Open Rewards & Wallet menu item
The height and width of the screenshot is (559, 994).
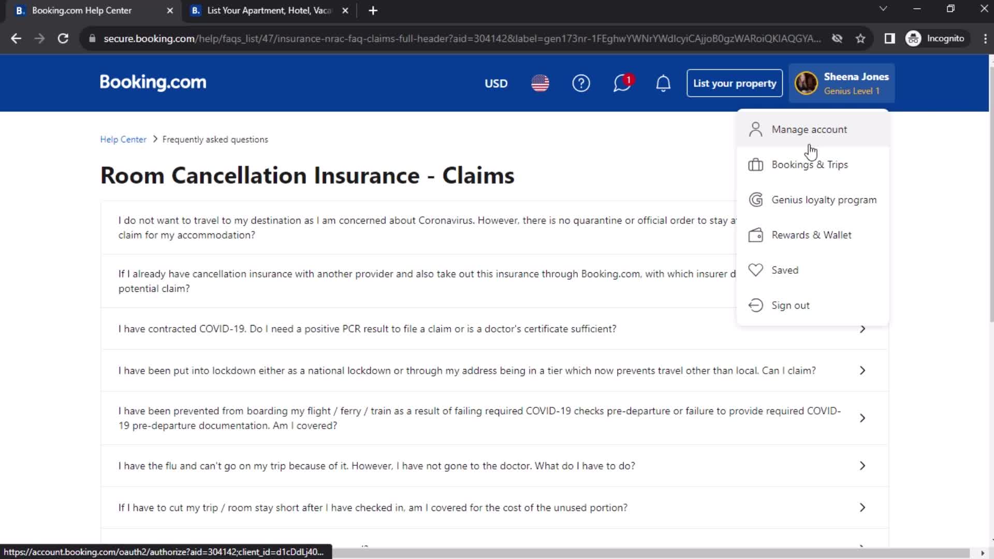[x=813, y=235]
